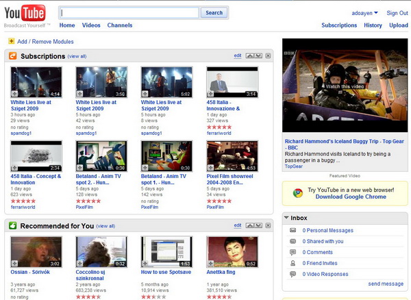Collapse the Inbox panel with its triangle
The height and width of the screenshot is (300, 411).
pyautogui.click(x=286, y=218)
